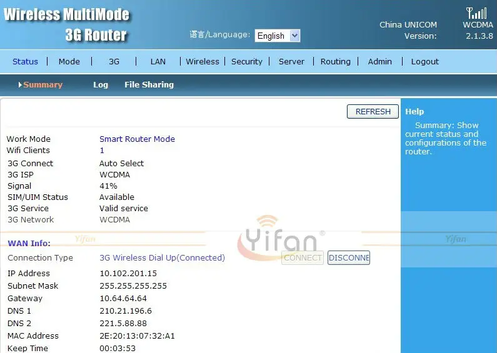Screen dimensions: 497x353
Task: Click Logout in the navigation bar
Action: [x=424, y=61]
